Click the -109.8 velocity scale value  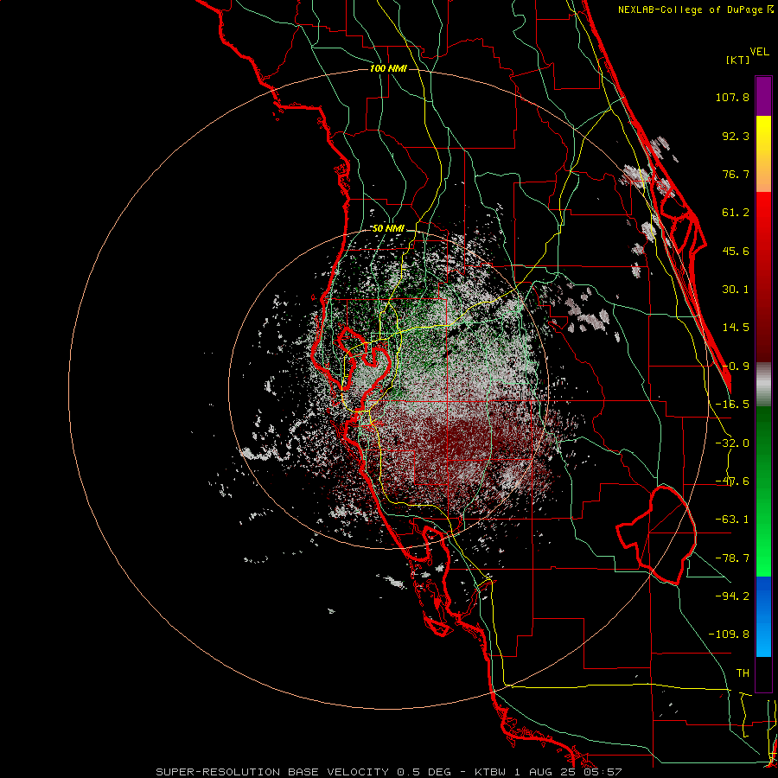tap(729, 635)
